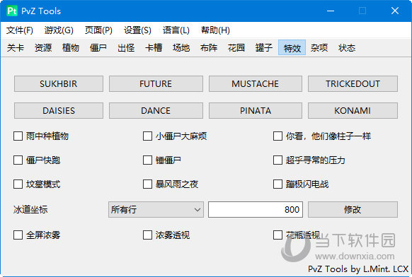Click the DAISIES cheat button
Screen dimensions: 412x277
pos(59,110)
